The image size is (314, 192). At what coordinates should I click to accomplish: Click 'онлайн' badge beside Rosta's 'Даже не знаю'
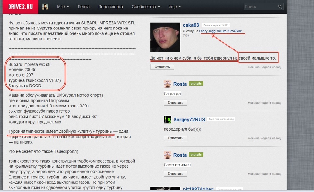(196, 154)
